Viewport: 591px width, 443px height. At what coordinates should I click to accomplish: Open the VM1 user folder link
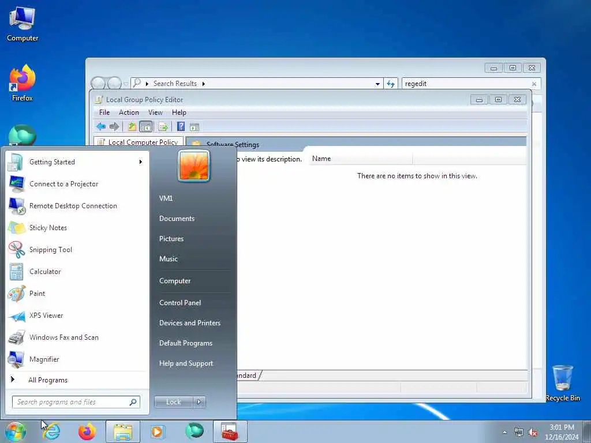(166, 198)
